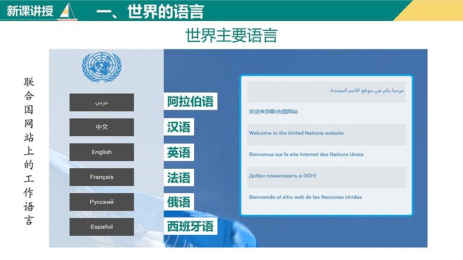Image resolution: width=463 pixels, height=260 pixels.
Task: Click the vertical 联合国网站上的工作语言 caption
Action: pos(29,151)
